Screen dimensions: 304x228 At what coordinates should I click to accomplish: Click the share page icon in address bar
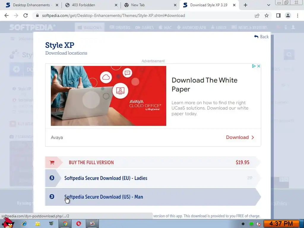tap(257, 15)
